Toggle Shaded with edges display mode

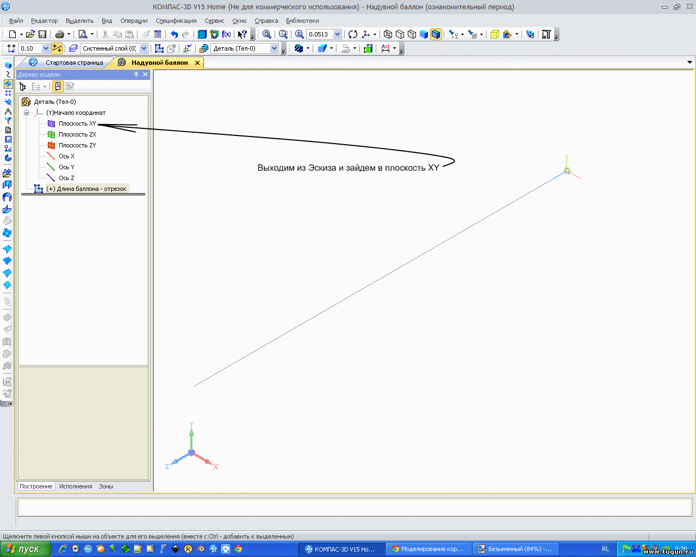[x=436, y=34]
